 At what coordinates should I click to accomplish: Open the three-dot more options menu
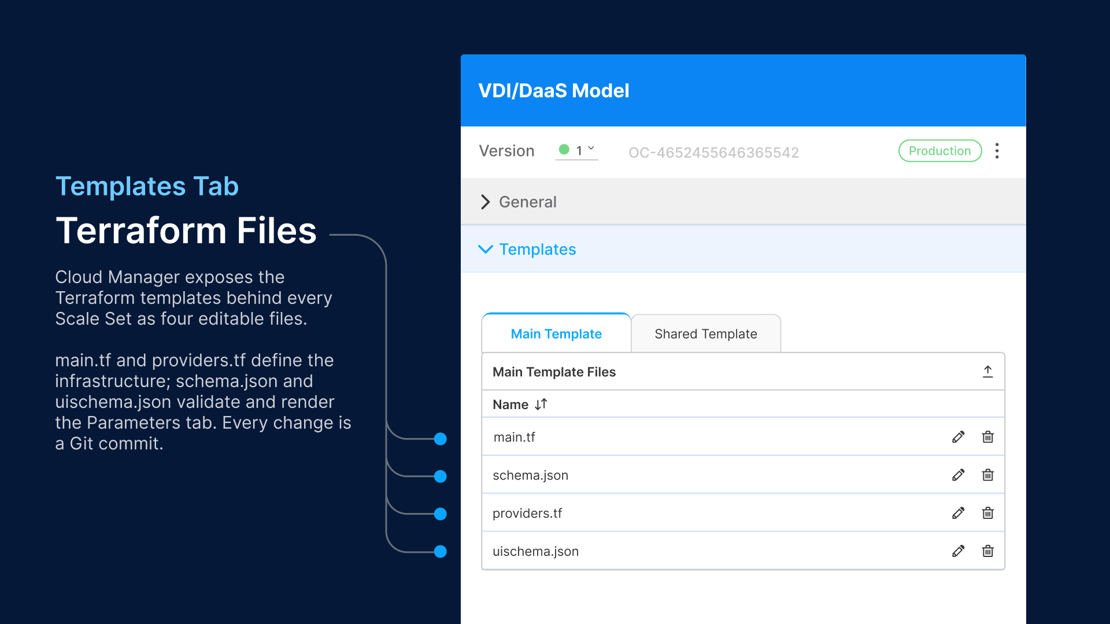click(x=997, y=151)
